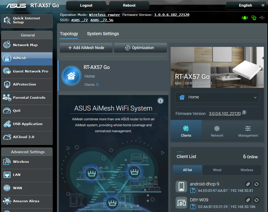
Task: Open the English language dropdown
Action: 246,5
